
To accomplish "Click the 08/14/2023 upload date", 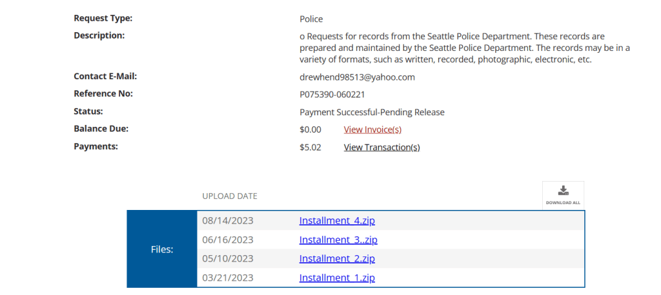I will click(x=228, y=220).
